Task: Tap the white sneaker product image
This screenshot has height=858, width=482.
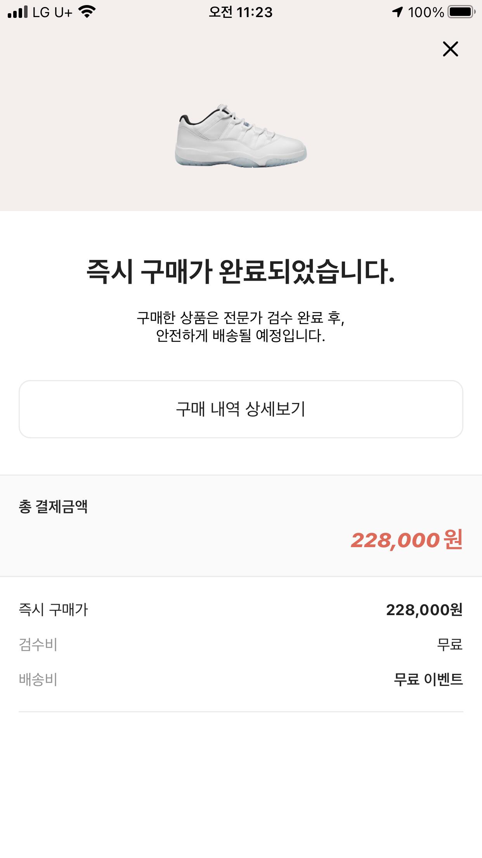Action: click(x=241, y=136)
